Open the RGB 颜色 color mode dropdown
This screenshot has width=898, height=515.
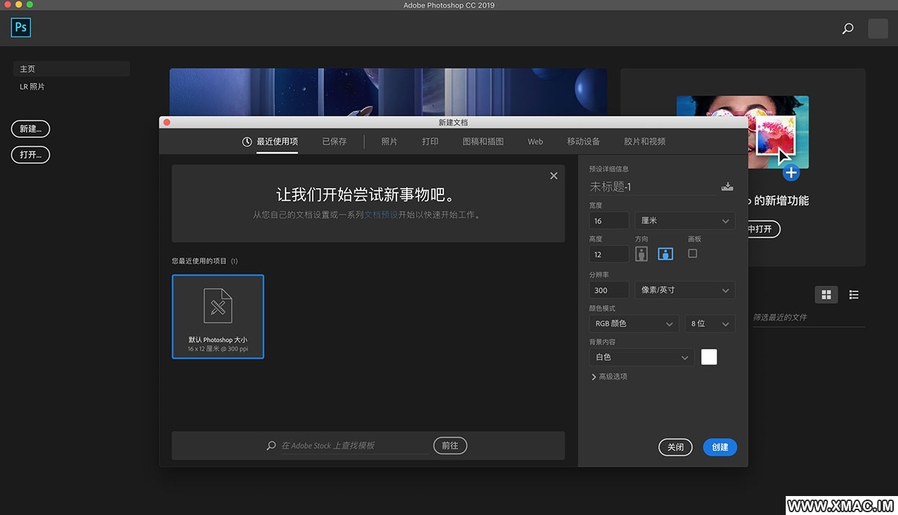point(634,323)
